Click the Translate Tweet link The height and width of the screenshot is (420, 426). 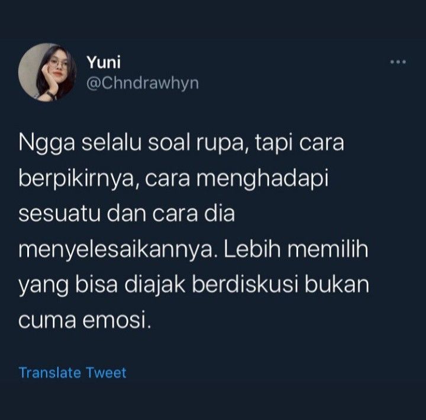point(73,373)
